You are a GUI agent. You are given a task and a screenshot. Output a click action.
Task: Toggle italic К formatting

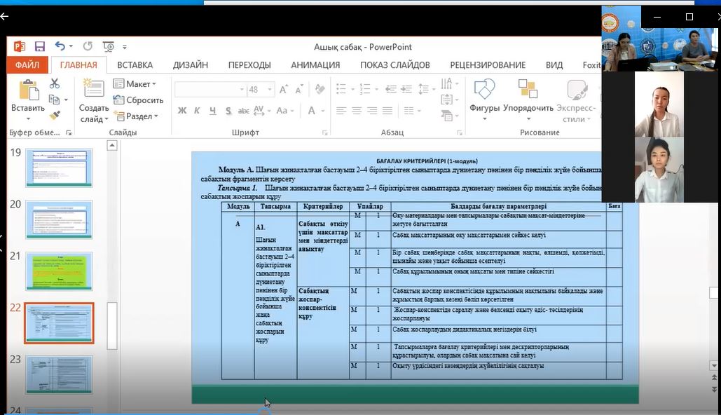tap(198, 111)
